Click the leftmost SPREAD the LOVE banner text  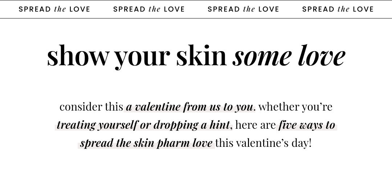(54, 9)
